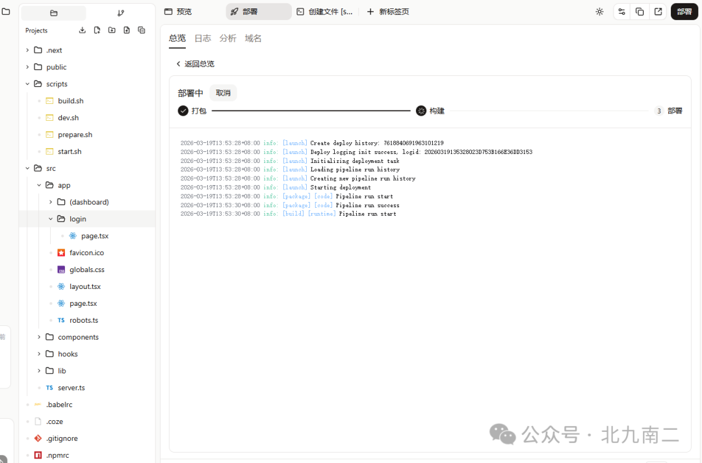
Task: Open in external window icon
Action: 658,12
